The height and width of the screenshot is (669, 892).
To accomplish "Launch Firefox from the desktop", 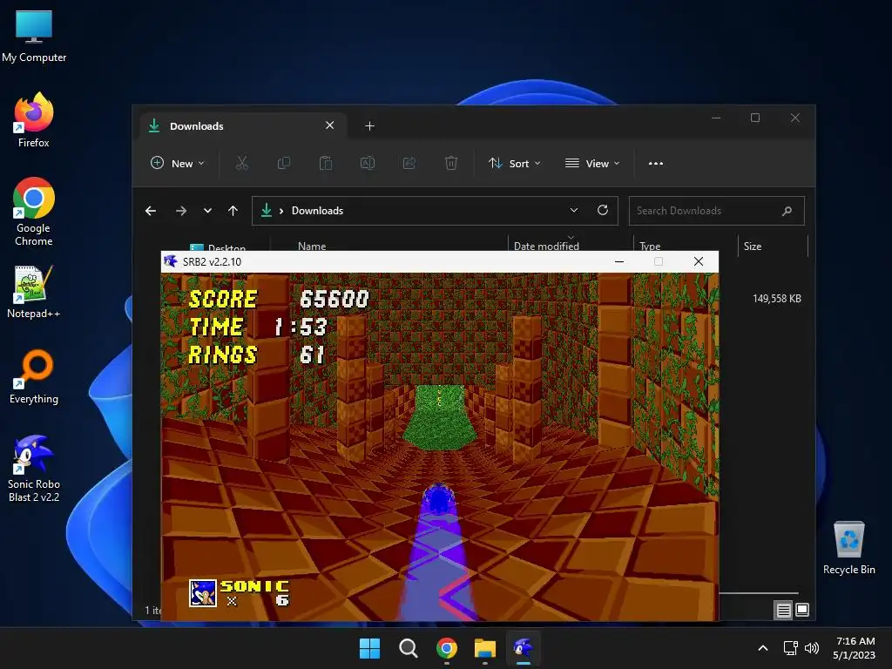I will [x=34, y=120].
